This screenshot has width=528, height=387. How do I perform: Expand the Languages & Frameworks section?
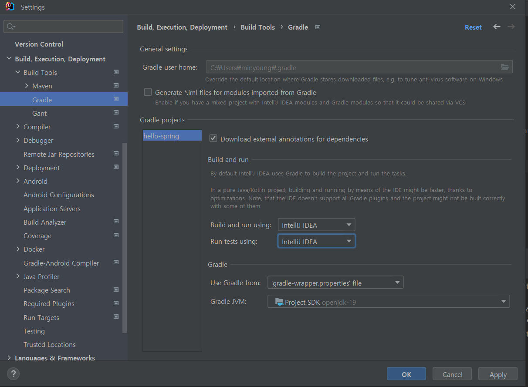9,358
